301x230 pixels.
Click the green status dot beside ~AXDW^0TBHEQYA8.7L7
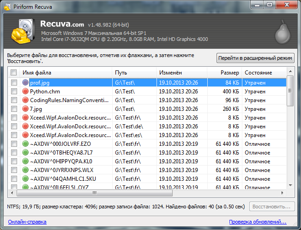[x=25, y=153]
